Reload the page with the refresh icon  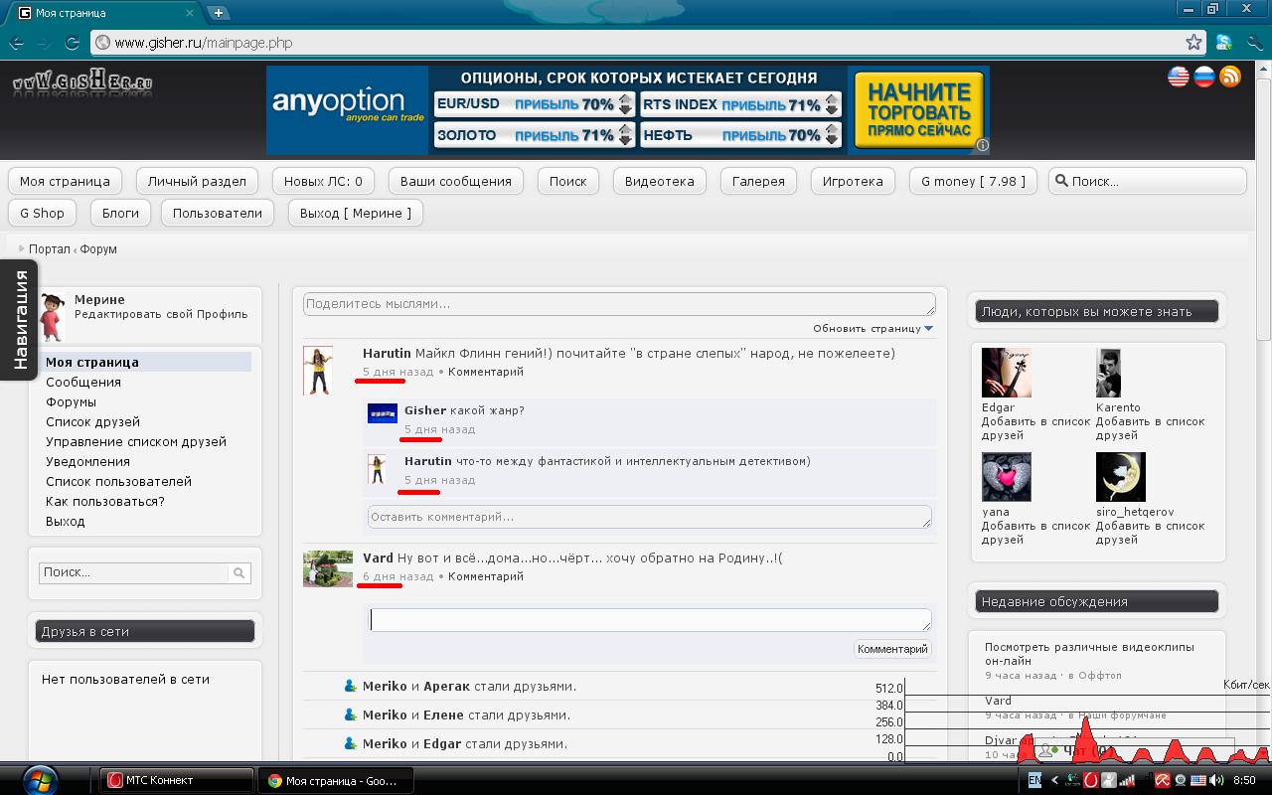click(72, 43)
